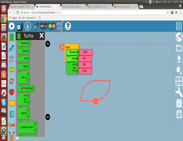Select the right block in palette
Image resolution: width=183 pixels, height=141 pixels.
[x=23, y=66]
